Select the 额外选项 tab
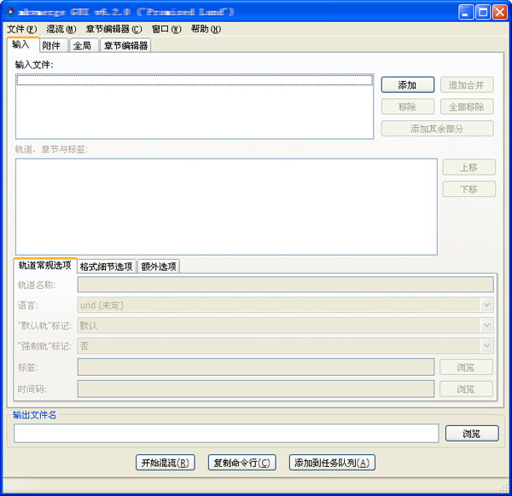The width and height of the screenshot is (512, 496). pyautogui.click(x=159, y=267)
